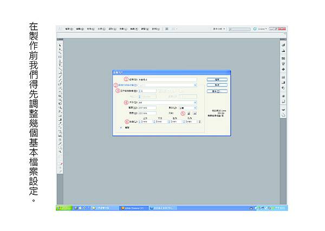Select the Pencil tool
Image resolution: width=325 pixels, height=231 pixels.
point(60,81)
